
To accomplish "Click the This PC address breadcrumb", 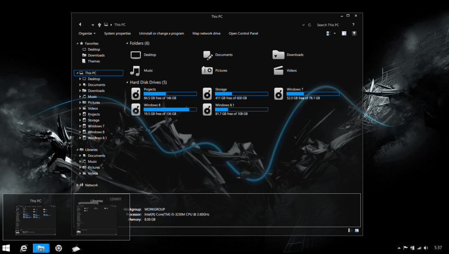I will click(x=120, y=25).
